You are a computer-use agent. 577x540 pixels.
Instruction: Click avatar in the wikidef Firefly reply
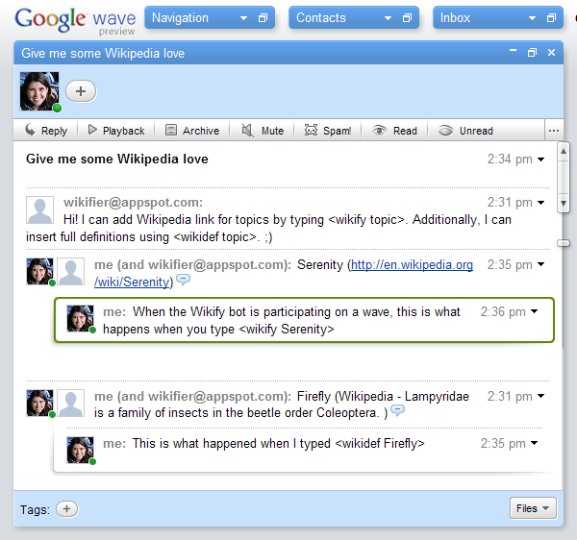coord(80,450)
